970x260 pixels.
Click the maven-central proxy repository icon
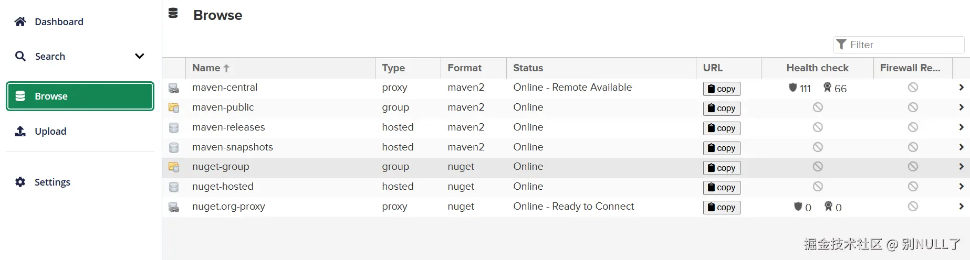pyautogui.click(x=174, y=88)
